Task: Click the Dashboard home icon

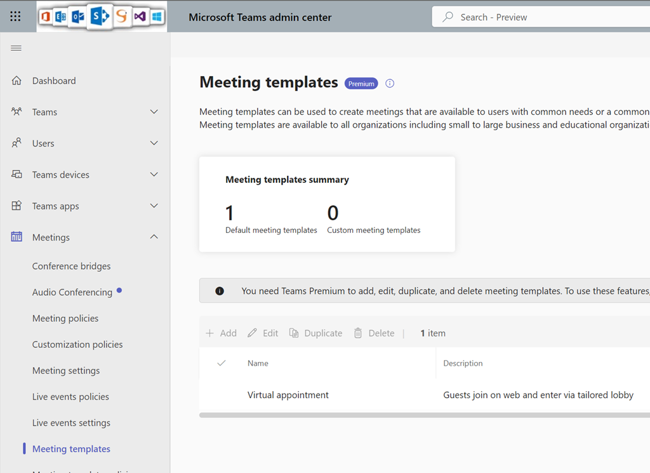Action: [17, 81]
